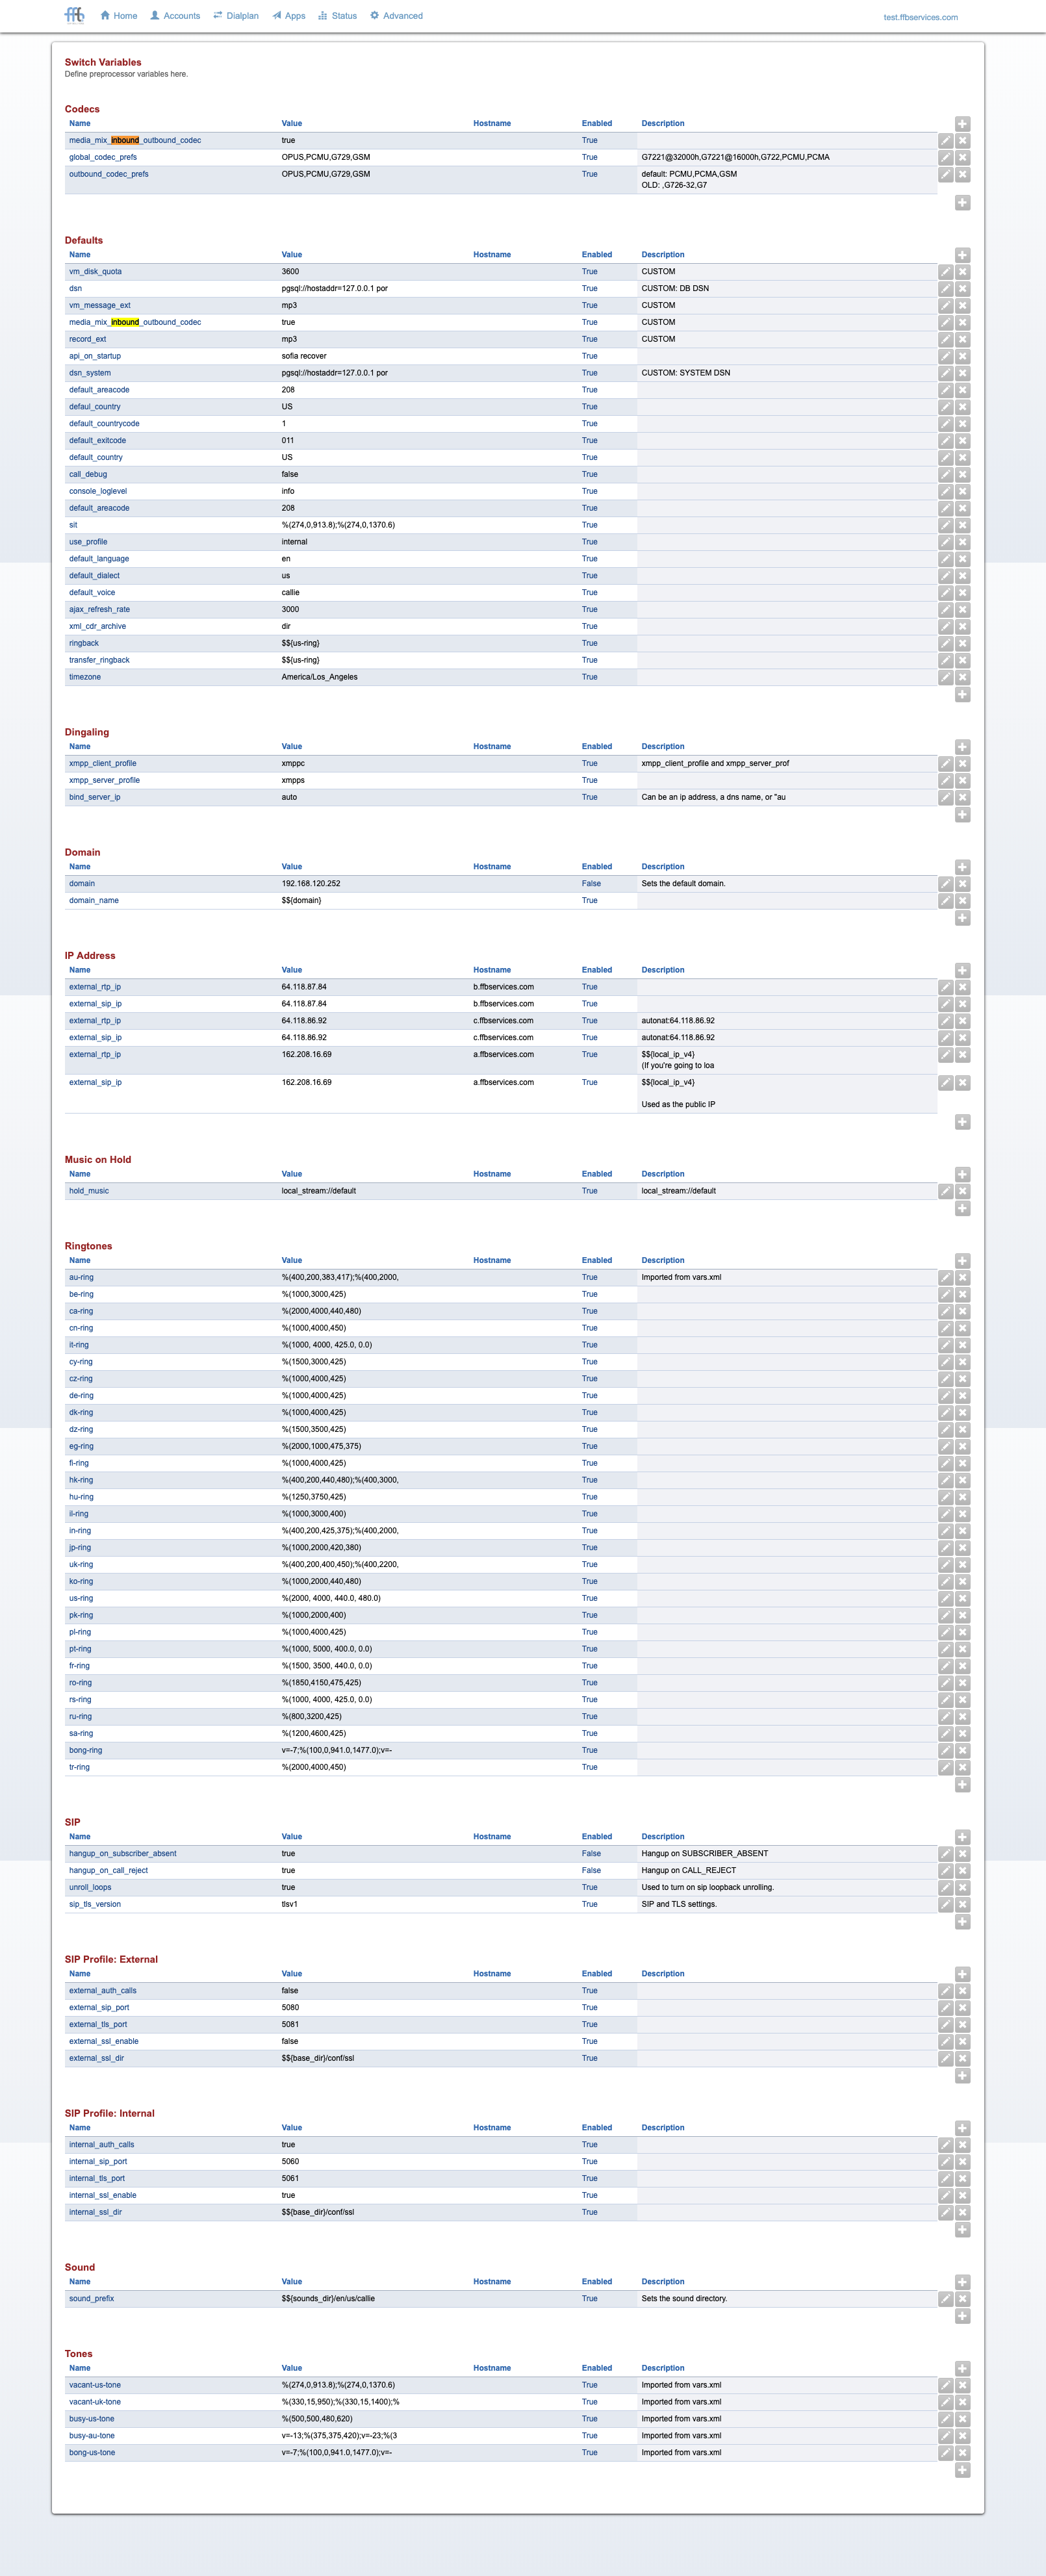Click the b.ffbservices.com hostname for external_rtp_ip
1046x2576 pixels.
tap(503, 987)
